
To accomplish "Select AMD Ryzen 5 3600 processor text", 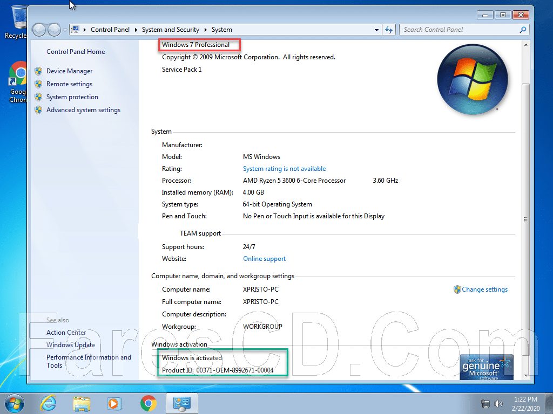I will pyautogui.click(x=294, y=181).
